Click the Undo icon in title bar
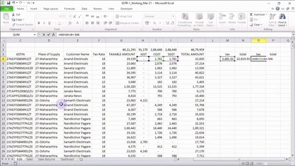Viewport: 295px width, 166px height. click(13, 3)
